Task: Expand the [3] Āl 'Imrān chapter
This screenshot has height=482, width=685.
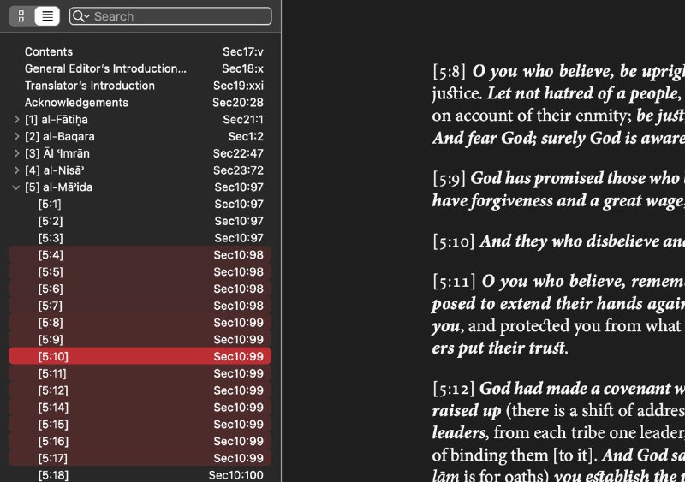Action: 16,153
